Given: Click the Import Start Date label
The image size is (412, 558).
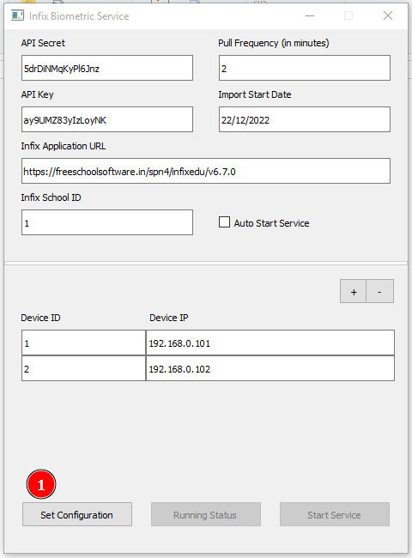Looking at the screenshot, I should pos(255,94).
